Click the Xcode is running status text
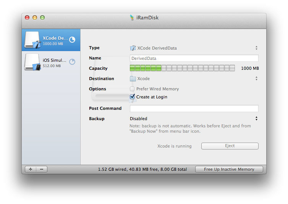288x204 pixels. point(174,146)
